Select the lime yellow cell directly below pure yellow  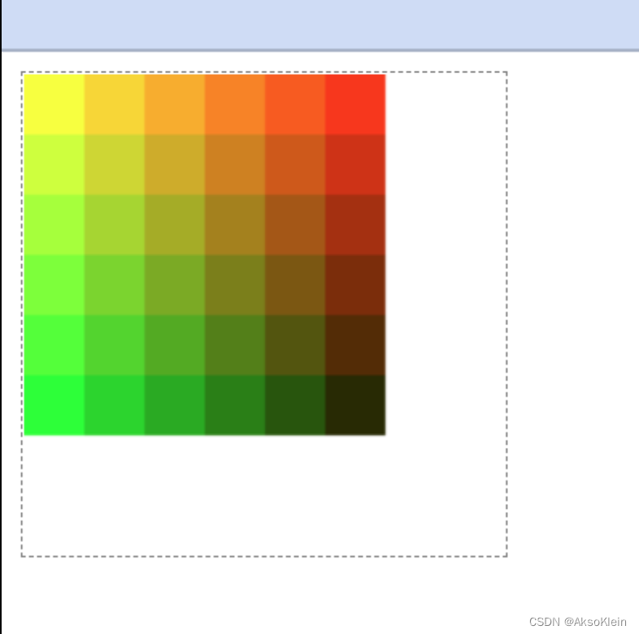(54, 165)
